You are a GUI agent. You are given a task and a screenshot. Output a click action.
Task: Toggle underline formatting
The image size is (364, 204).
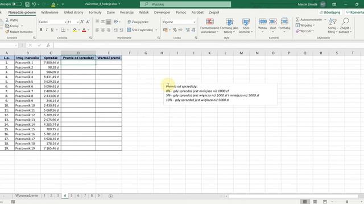[x=52, y=30]
